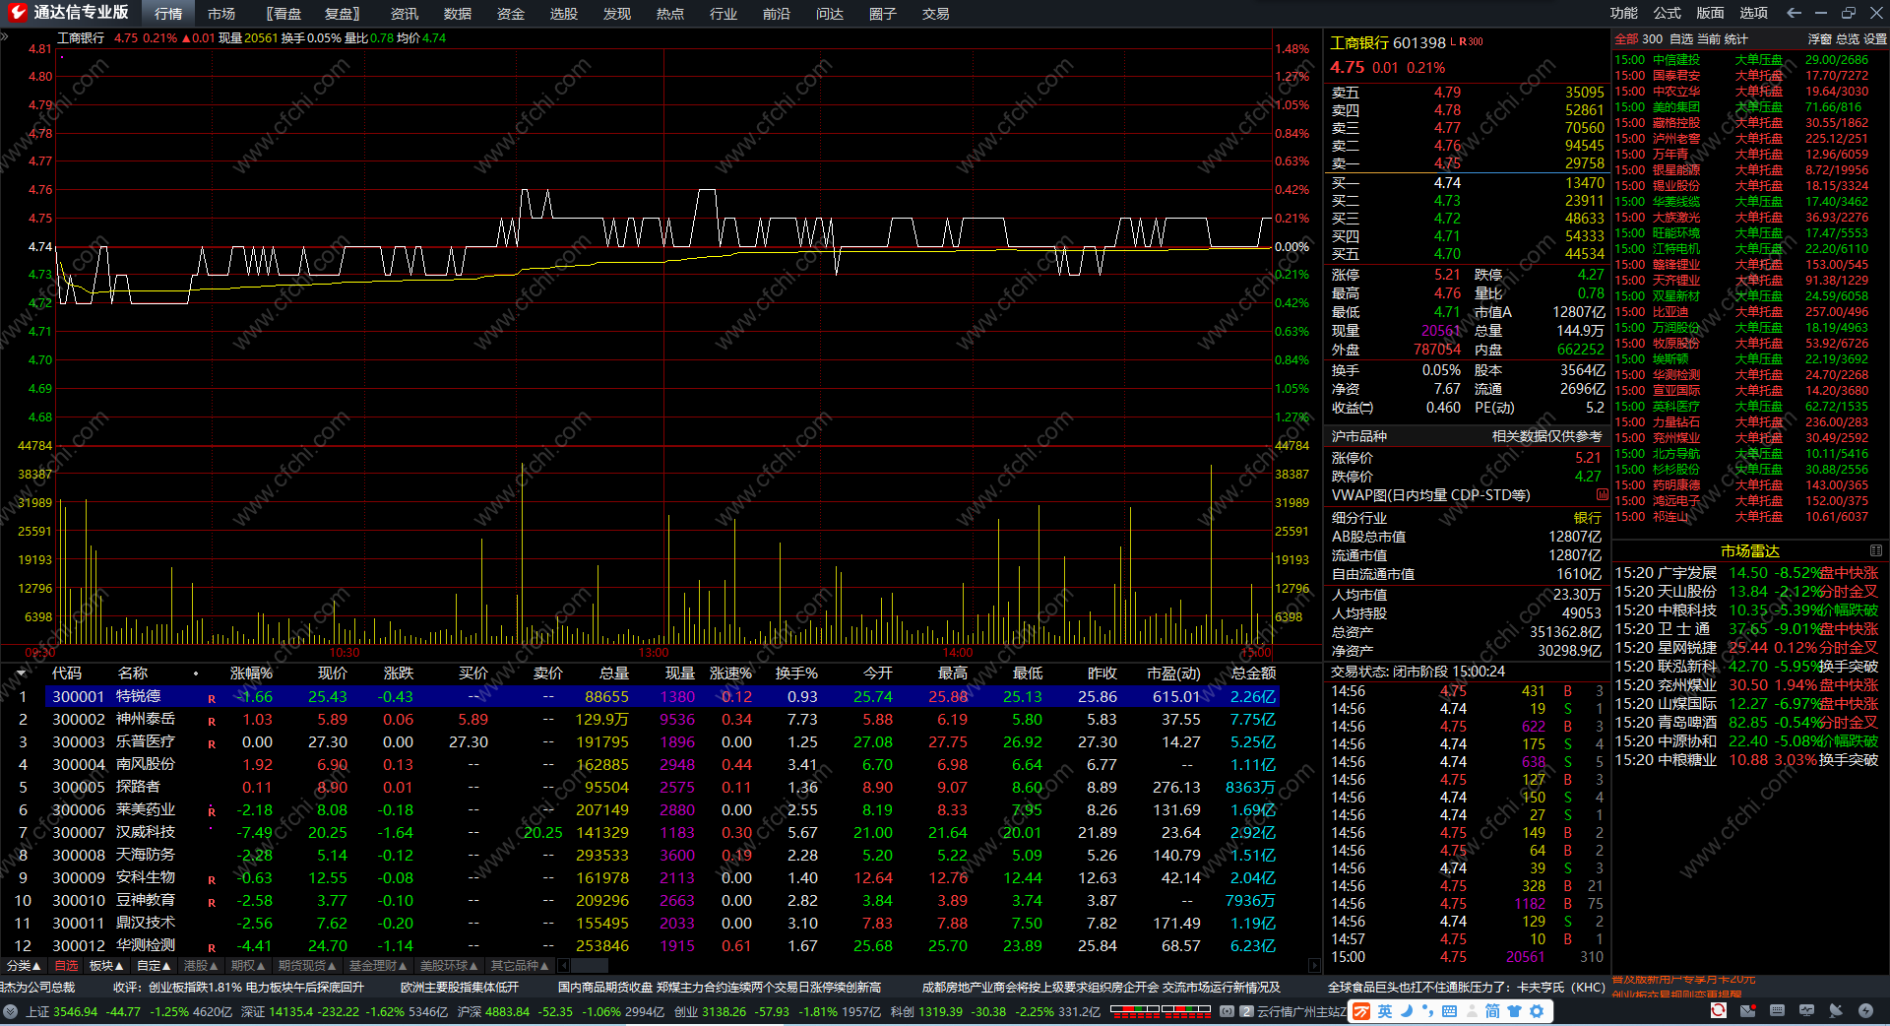1890x1026 pixels.
Task: Open the 市场 market tab
Action: (221, 14)
